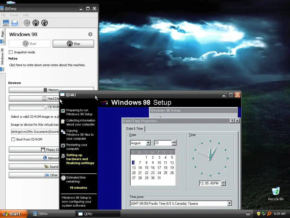Collapse the CD ROM device section
The height and width of the screenshot is (218, 290).
coord(34,107)
